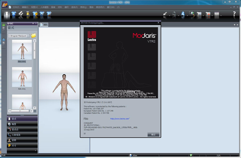The image size is (241, 158).
Task: Click the thumbnail list horizontal scroll right arrow
Action: [32, 111]
